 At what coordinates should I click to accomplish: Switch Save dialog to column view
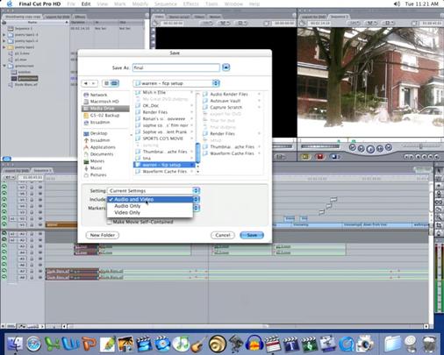pyautogui.click(x=114, y=83)
